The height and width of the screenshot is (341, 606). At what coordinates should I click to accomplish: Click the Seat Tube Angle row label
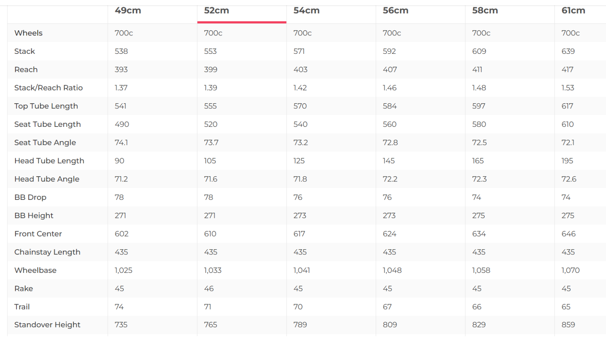(x=45, y=143)
